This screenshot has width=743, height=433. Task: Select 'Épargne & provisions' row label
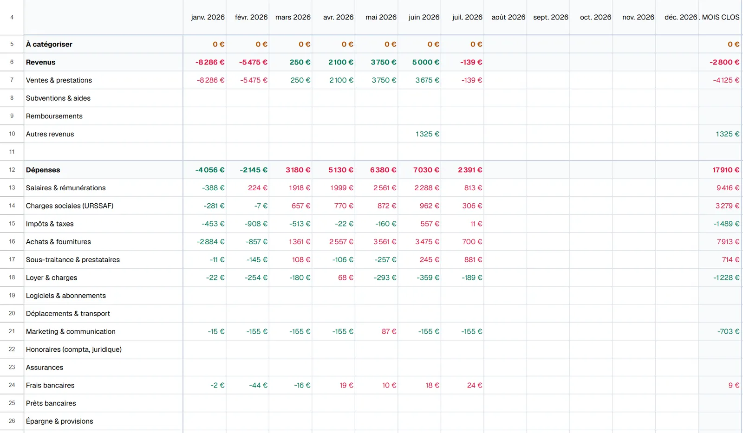pyautogui.click(x=59, y=421)
